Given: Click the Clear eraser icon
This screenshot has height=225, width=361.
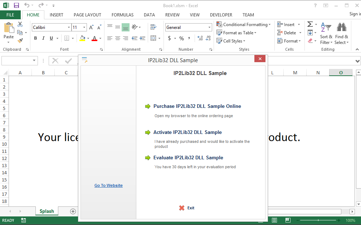Looking at the screenshot, I should [x=310, y=41].
